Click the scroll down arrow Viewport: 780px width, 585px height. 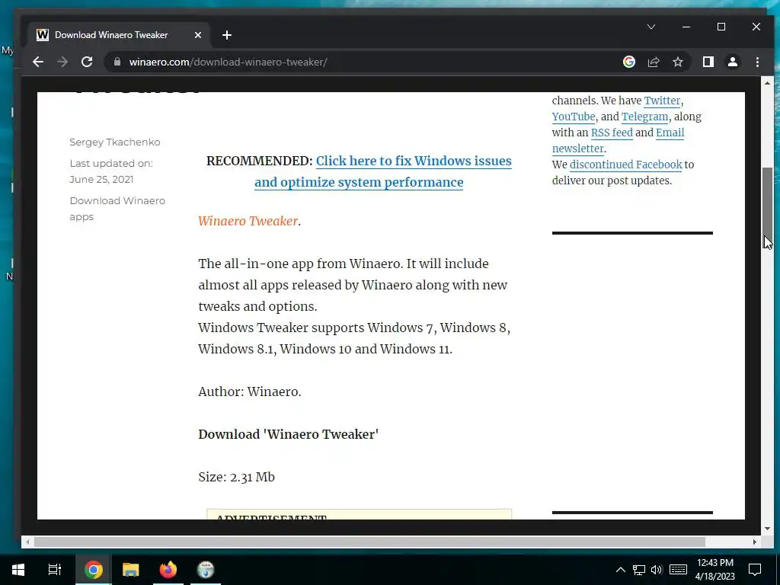(768, 529)
